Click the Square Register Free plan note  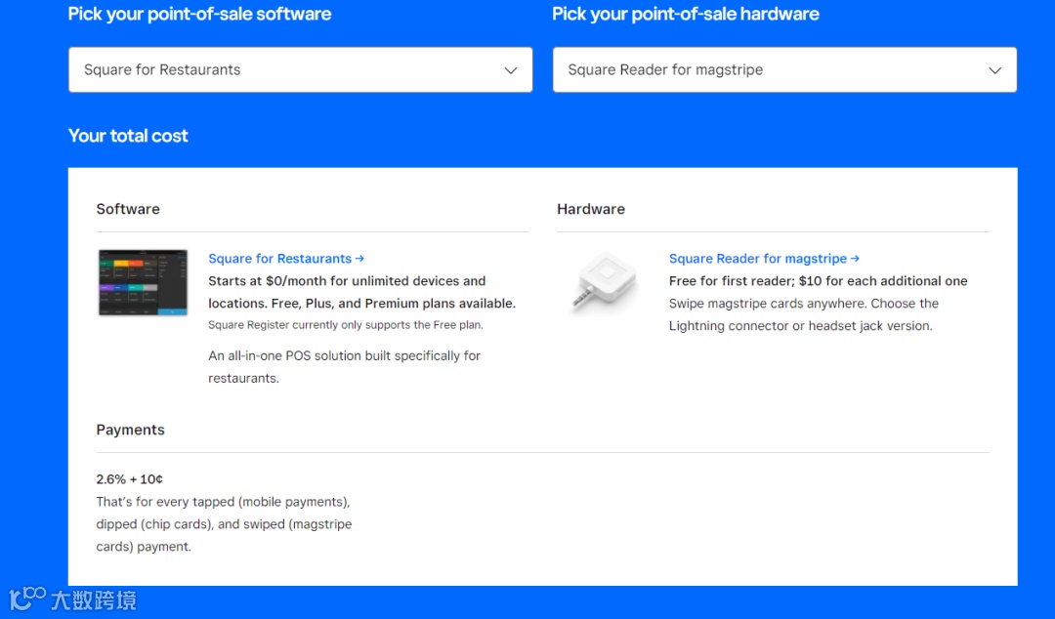pos(345,325)
